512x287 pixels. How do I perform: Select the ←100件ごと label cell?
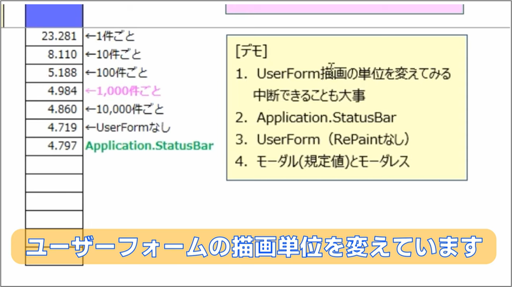117,73
